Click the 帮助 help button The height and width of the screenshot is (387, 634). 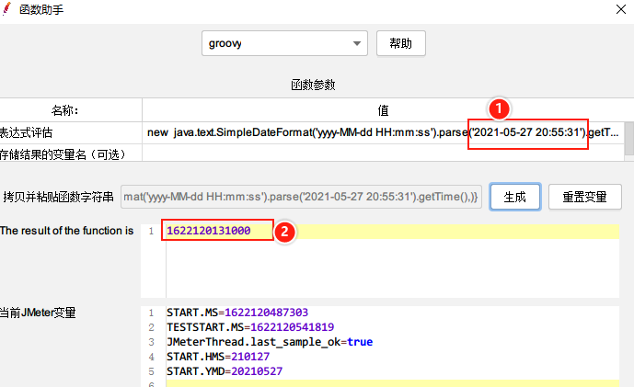(x=400, y=43)
